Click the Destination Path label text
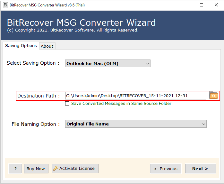The height and width of the screenshot is (184, 224). click(x=39, y=96)
